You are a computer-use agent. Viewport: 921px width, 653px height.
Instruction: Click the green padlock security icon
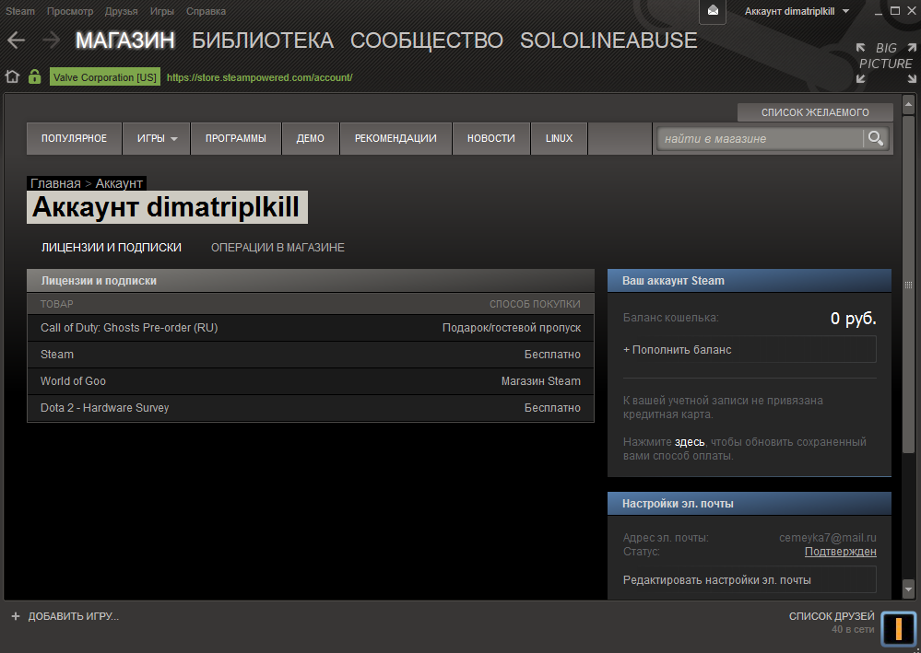pyautogui.click(x=35, y=76)
